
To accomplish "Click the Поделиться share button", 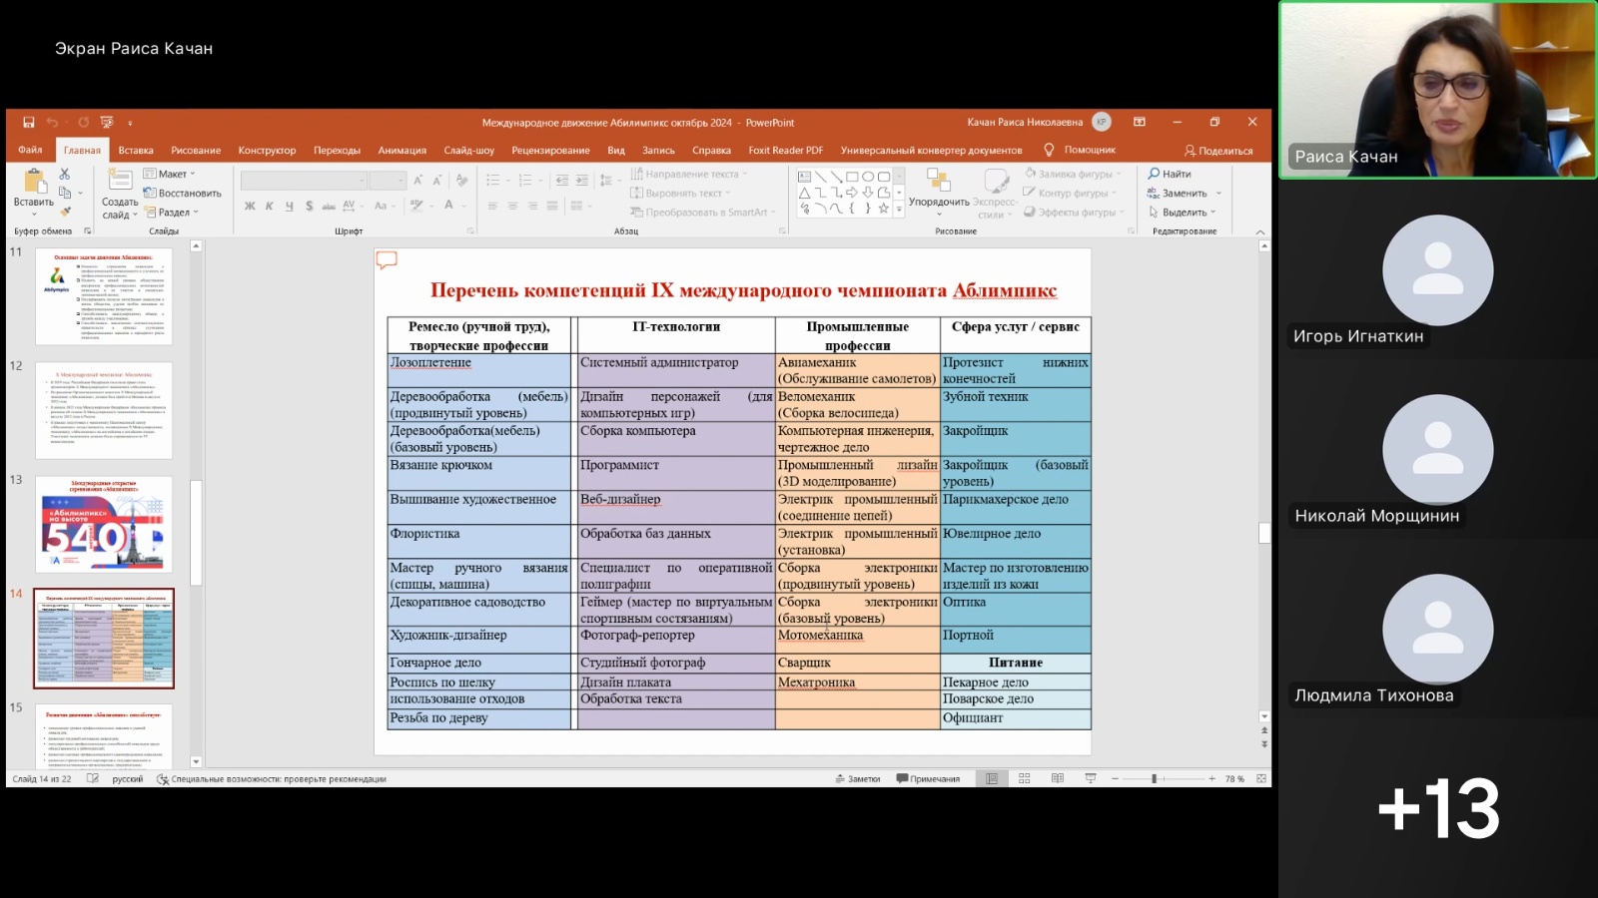I will click(1218, 151).
